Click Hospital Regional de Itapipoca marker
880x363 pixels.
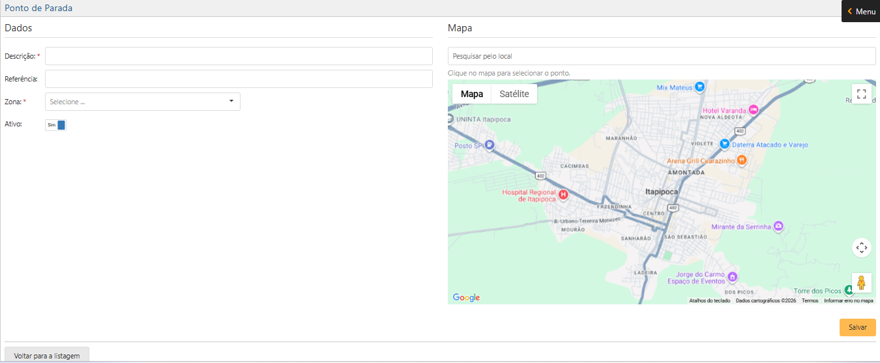pyautogui.click(x=564, y=194)
